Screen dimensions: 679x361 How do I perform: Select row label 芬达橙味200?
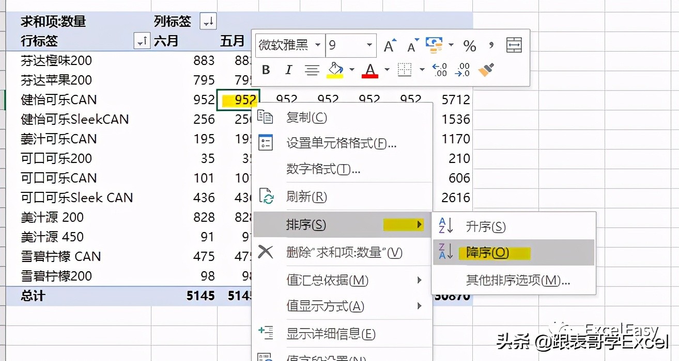coord(56,60)
